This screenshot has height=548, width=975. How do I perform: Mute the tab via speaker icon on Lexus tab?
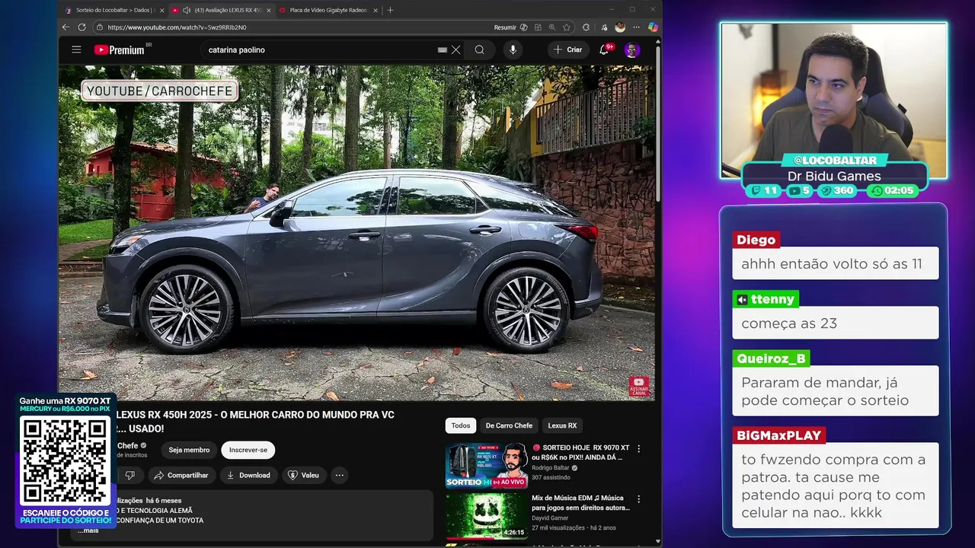click(187, 10)
